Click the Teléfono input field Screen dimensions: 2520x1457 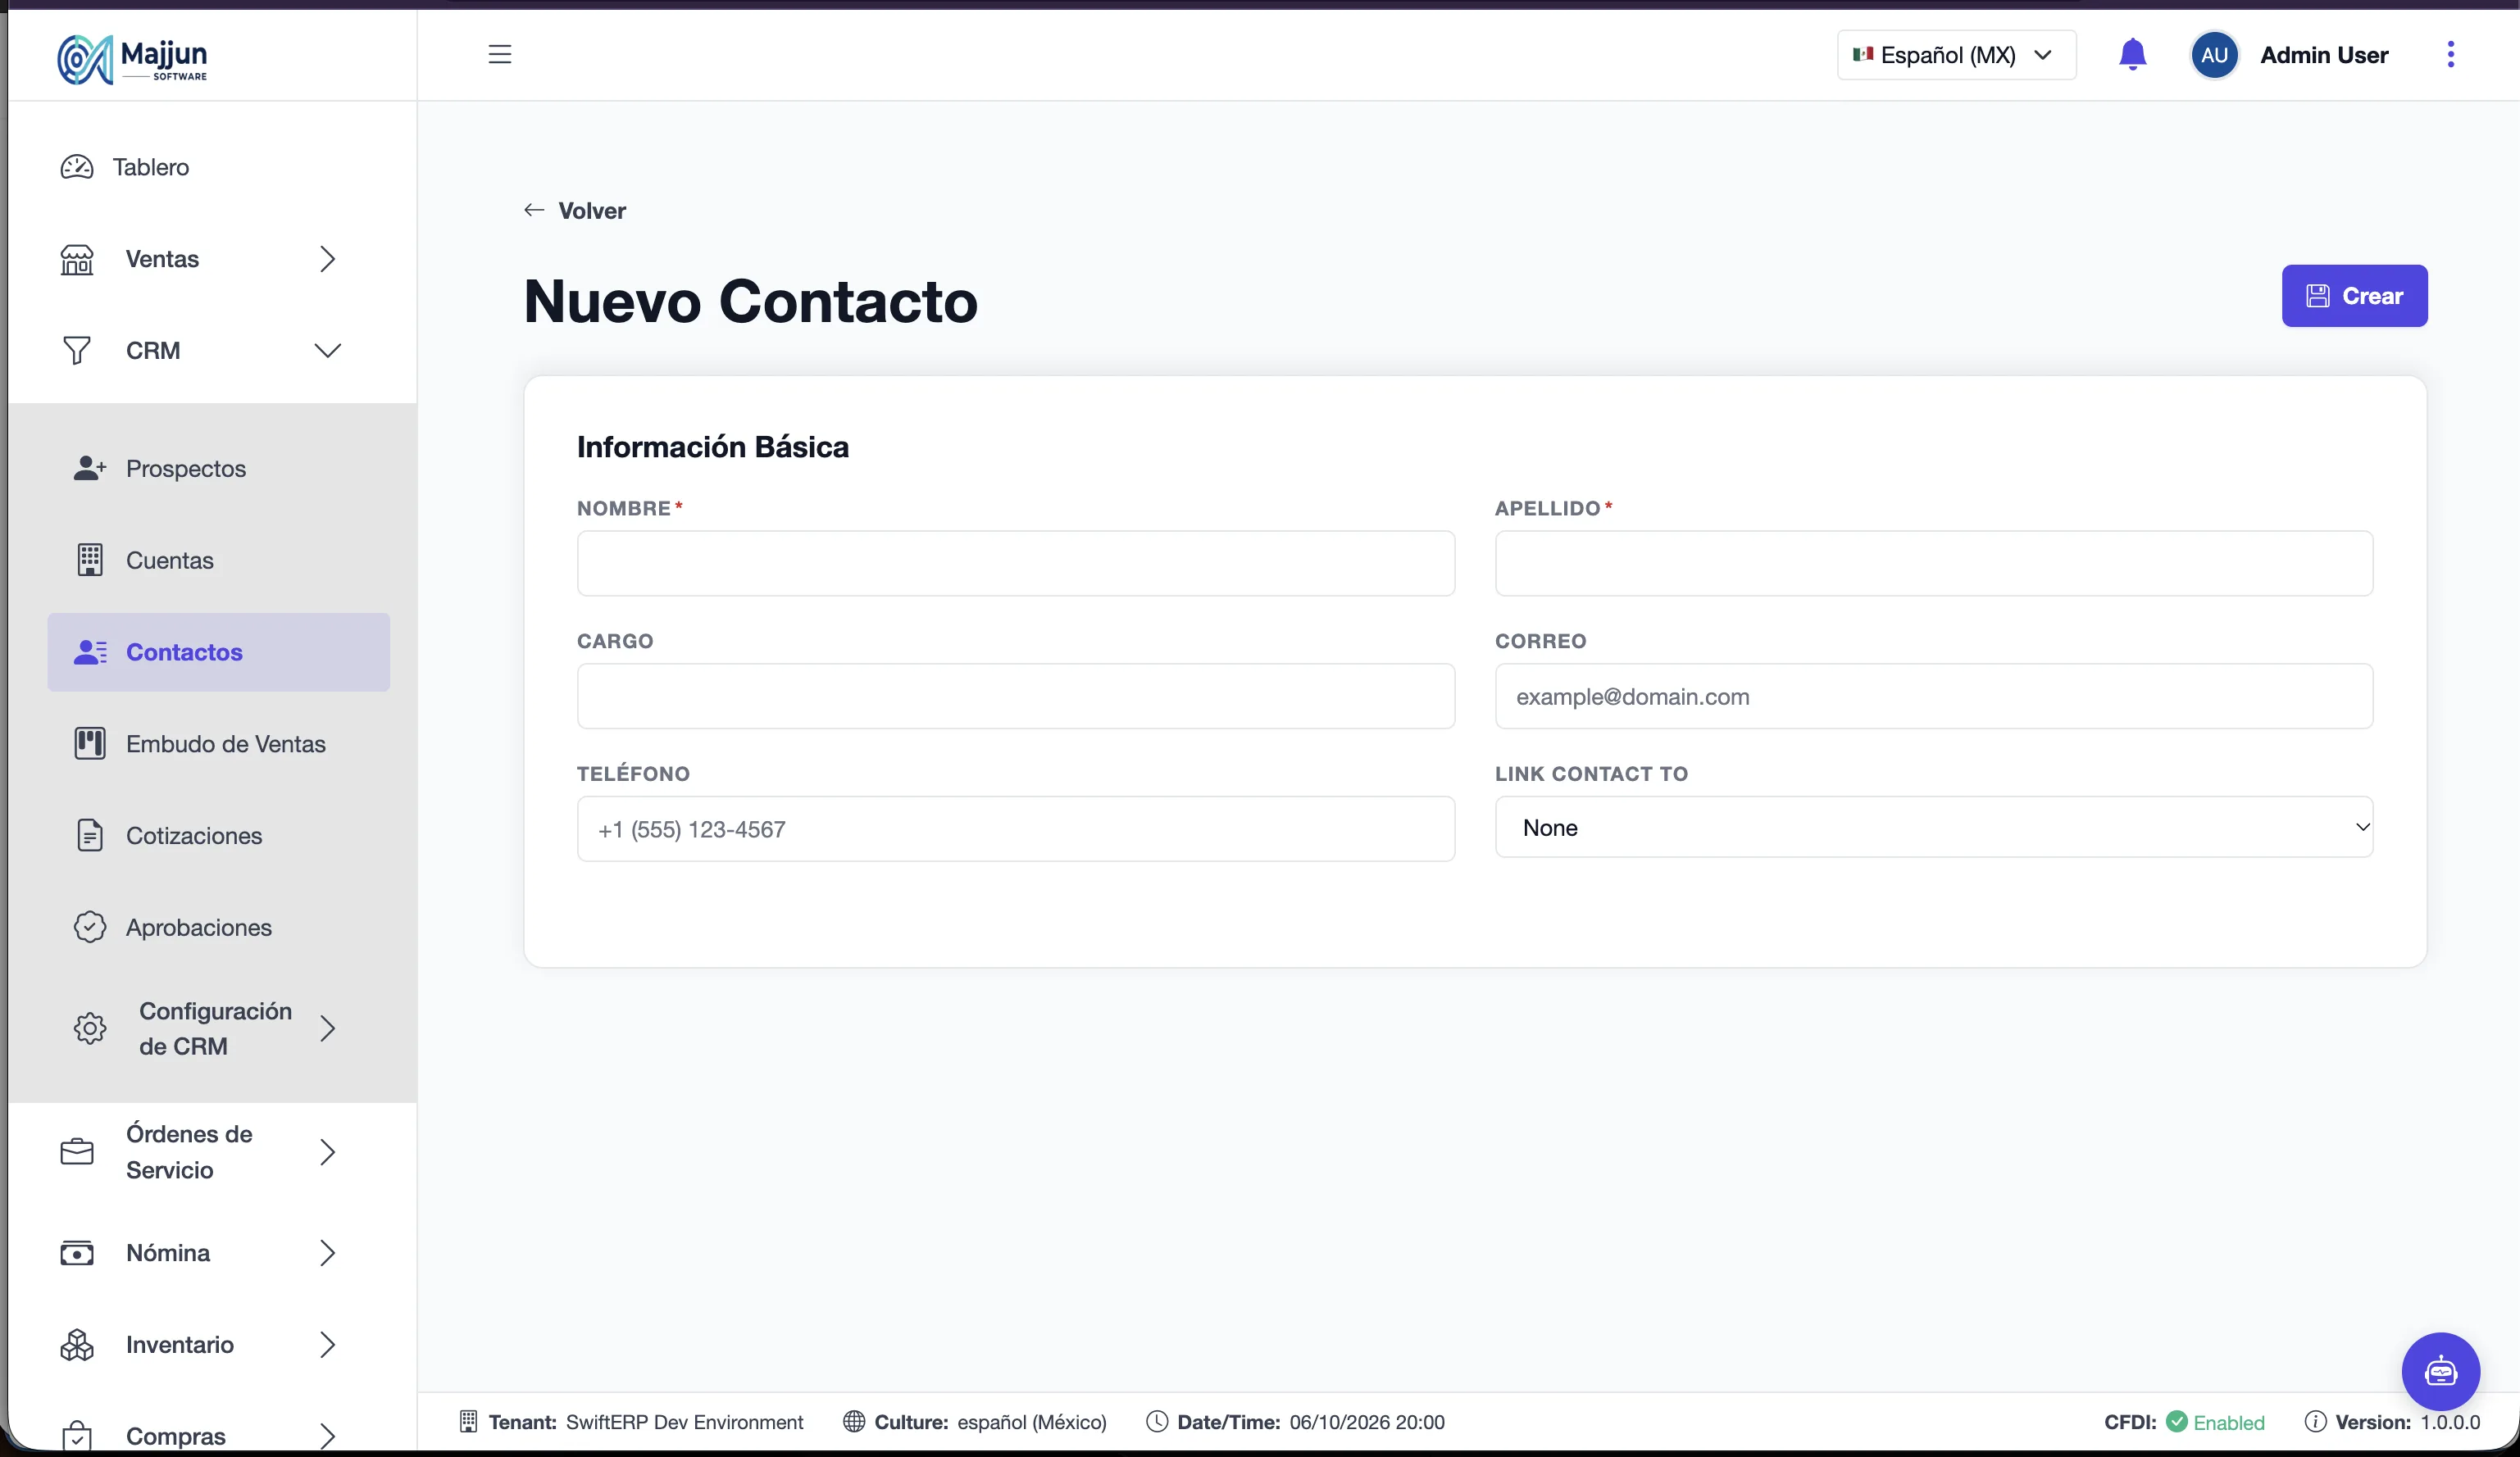(x=1015, y=829)
